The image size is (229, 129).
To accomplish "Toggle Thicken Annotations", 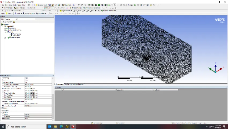I will point(109,11).
